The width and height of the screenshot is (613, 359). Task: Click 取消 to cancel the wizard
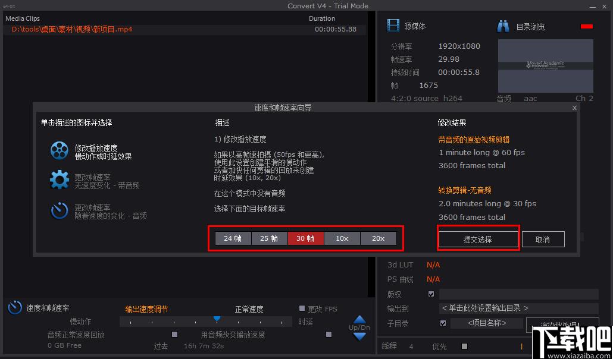(543, 240)
